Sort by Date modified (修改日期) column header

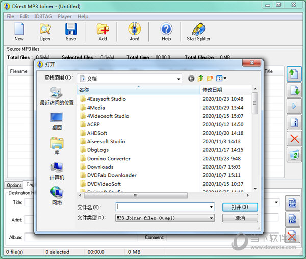pyautogui.click(x=226, y=90)
